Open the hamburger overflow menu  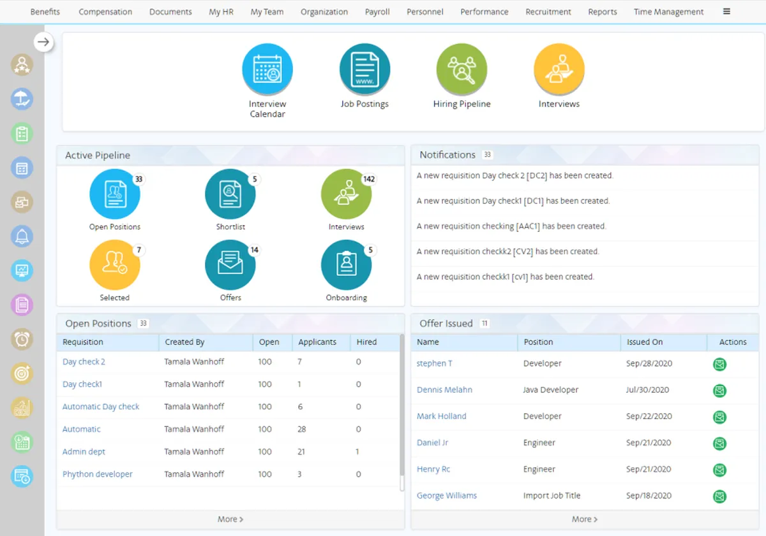[x=726, y=11]
